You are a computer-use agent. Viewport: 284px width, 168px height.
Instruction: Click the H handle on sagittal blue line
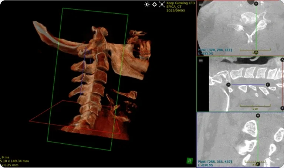(x=229, y=85)
